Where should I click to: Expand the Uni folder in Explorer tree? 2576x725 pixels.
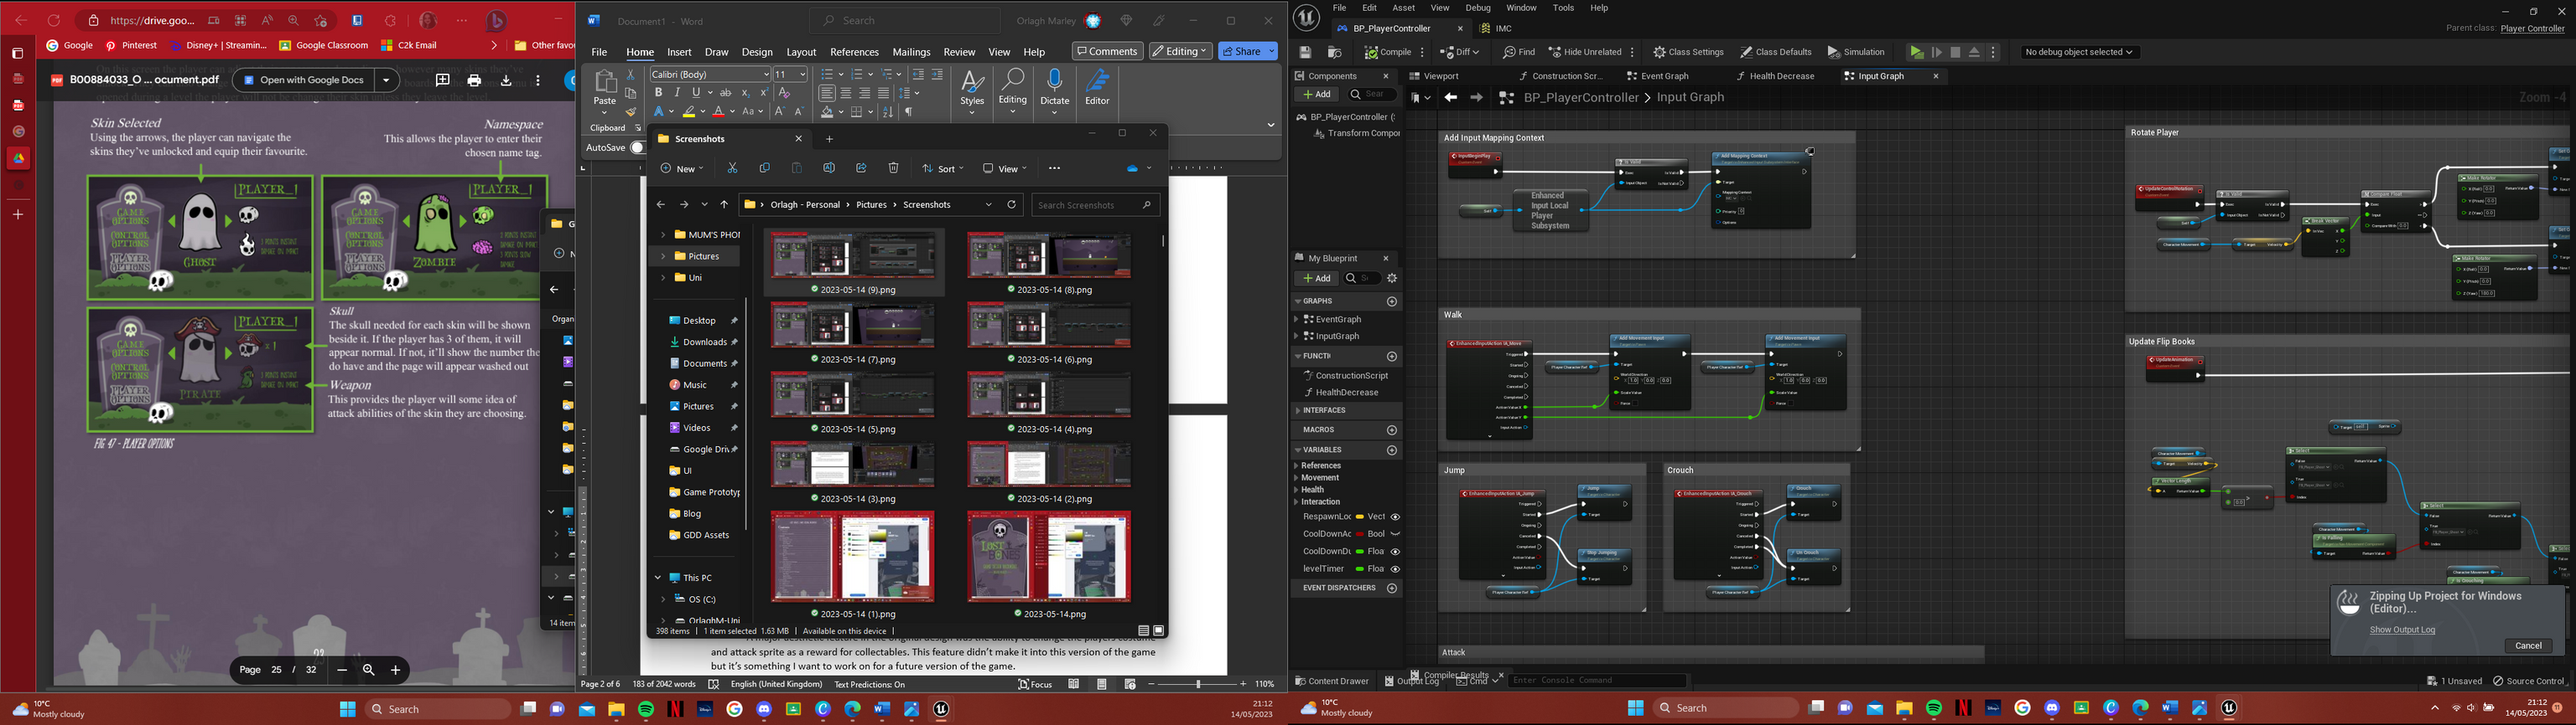pyautogui.click(x=663, y=278)
